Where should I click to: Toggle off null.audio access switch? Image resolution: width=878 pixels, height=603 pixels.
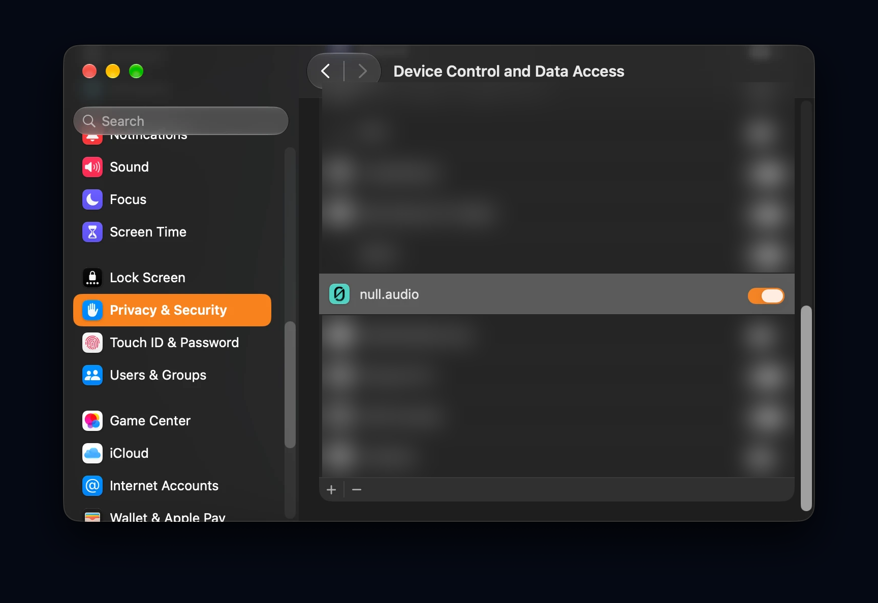(766, 295)
